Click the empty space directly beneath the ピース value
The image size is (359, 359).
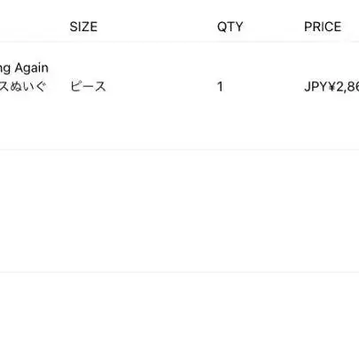point(88,120)
